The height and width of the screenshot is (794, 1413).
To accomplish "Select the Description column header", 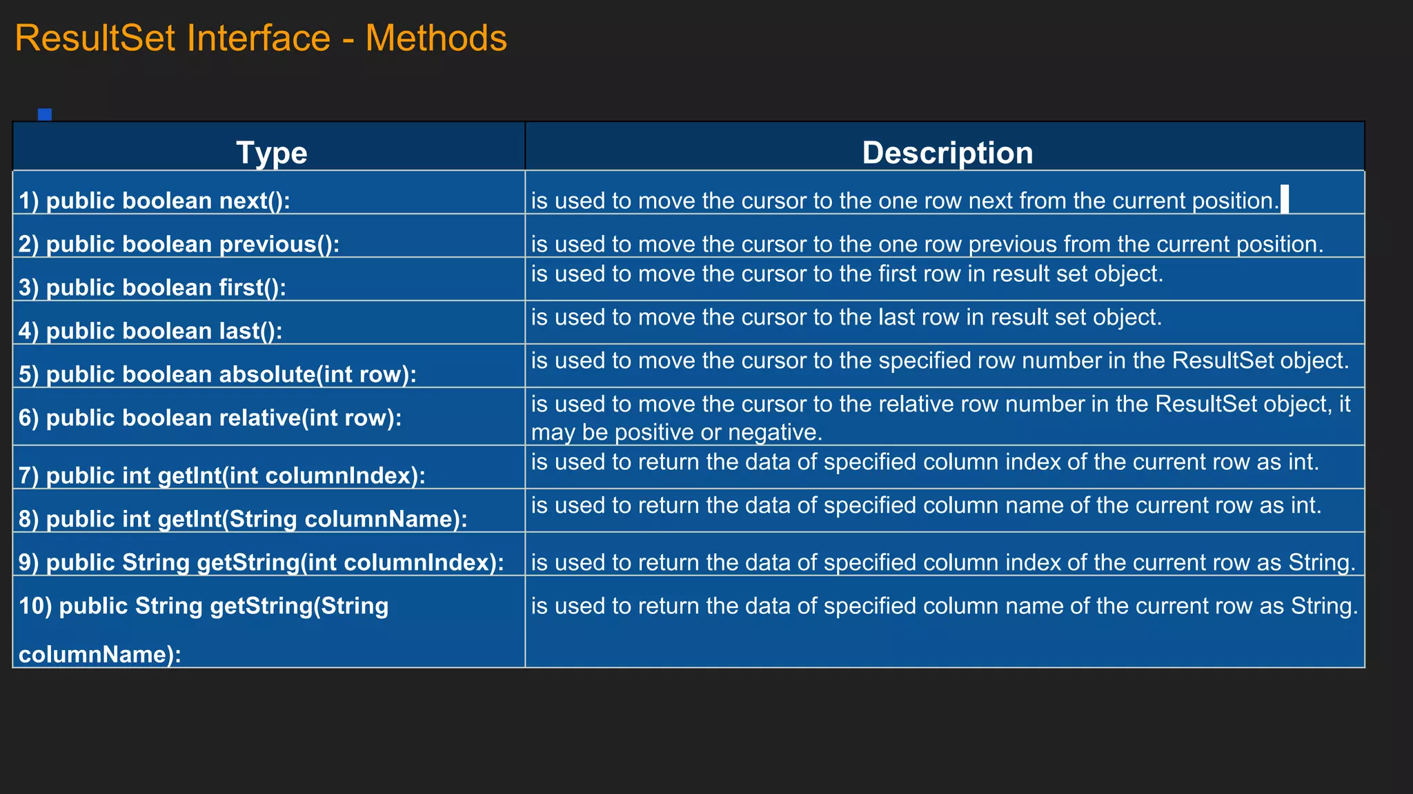I will click(x=947, y=152).
